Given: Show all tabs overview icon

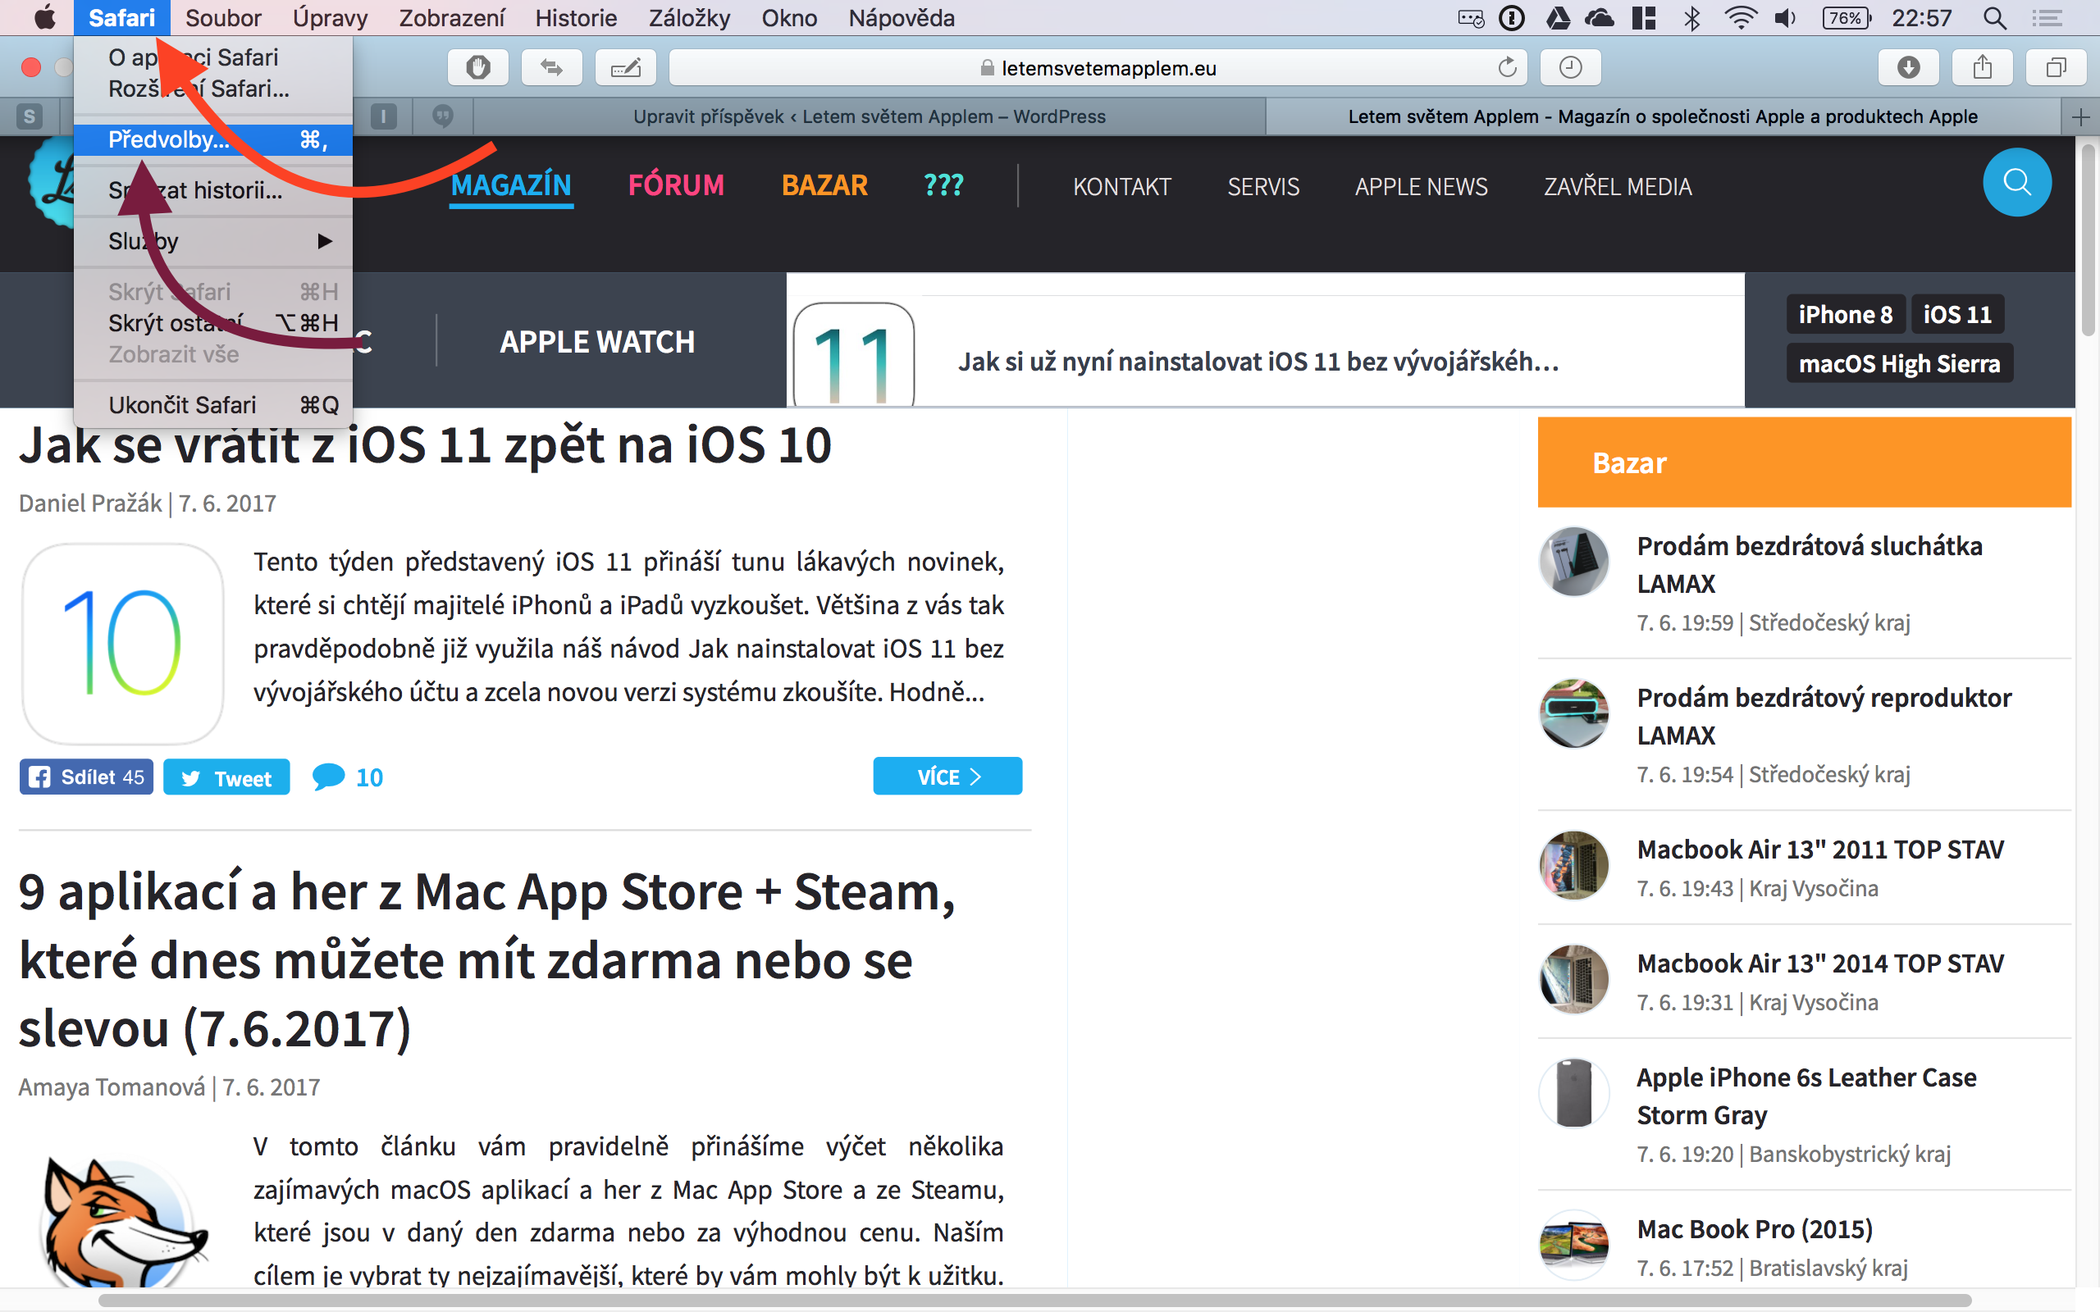Looking at the screenshot, I should [2056, 68].
